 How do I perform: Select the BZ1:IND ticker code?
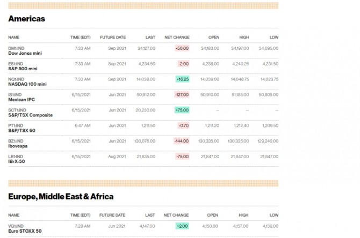click(16, 140)
